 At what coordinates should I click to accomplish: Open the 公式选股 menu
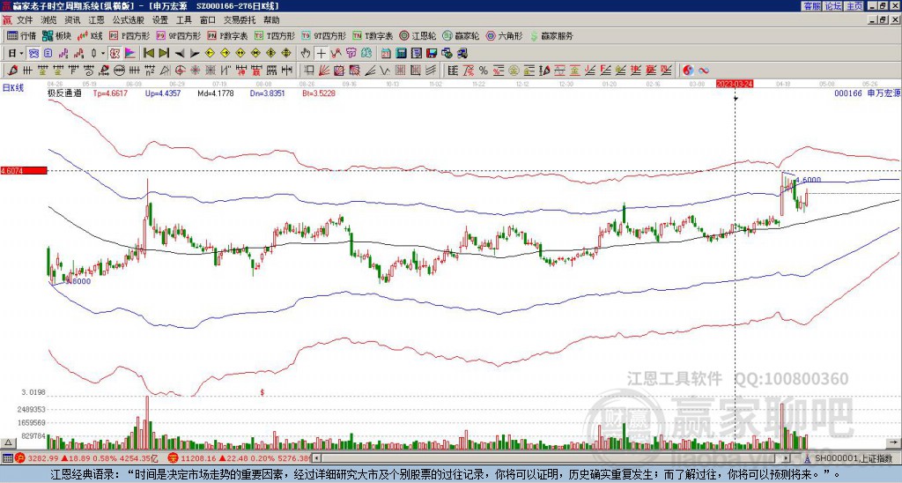coord(128,20)
